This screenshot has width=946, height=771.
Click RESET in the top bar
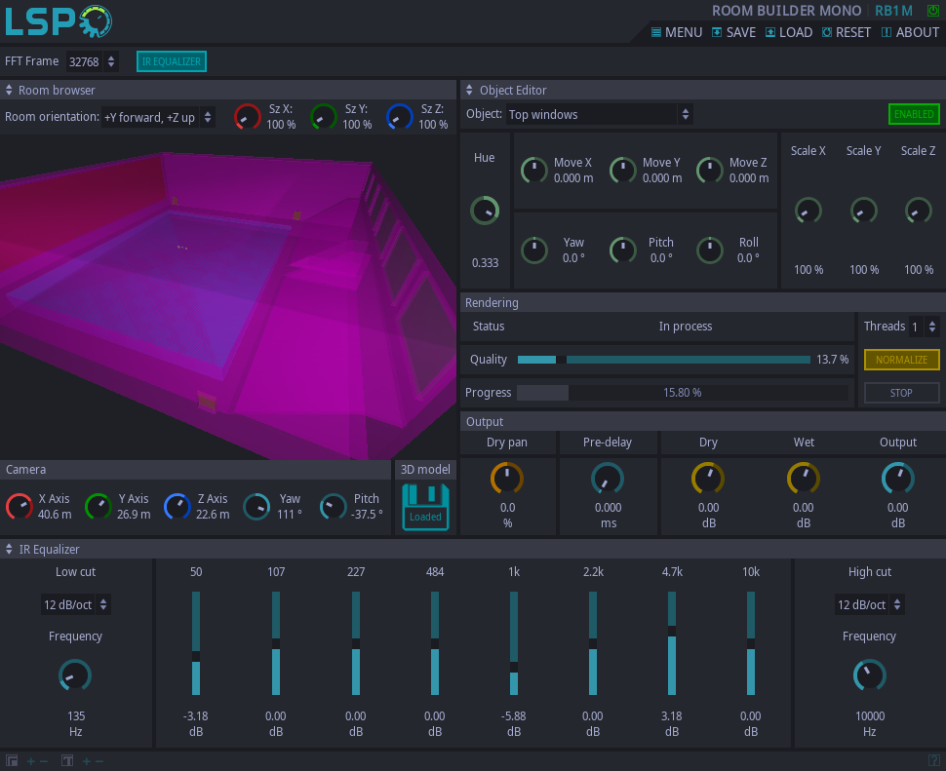[846, 32]
